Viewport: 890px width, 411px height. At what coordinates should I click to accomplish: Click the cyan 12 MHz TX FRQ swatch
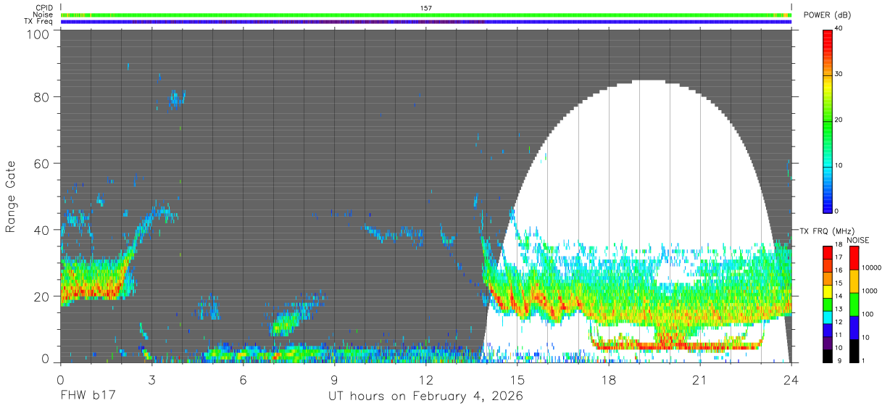pos(827,316)
